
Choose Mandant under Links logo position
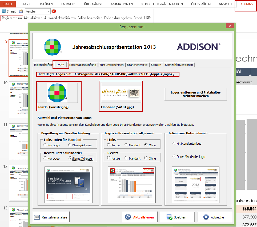pos(126,145)
